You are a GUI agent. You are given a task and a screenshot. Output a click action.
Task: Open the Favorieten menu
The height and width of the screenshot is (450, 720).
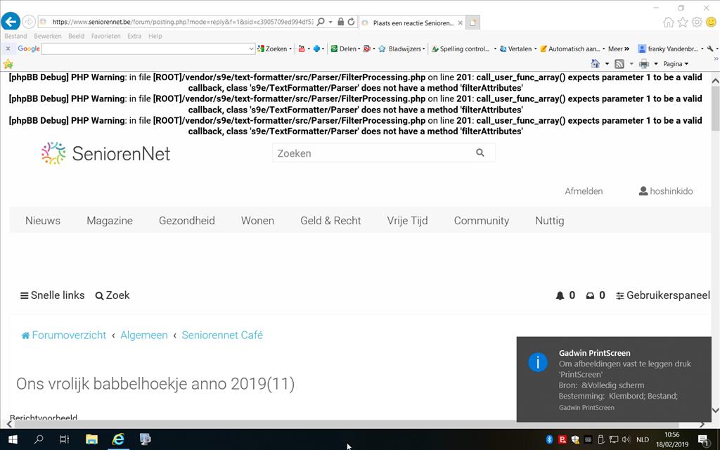(x=105, y=36)
